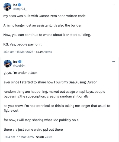Open leo's profile picture in the second tweet
119x142 pixels.
pyautogui.click(x=8, y=64)
